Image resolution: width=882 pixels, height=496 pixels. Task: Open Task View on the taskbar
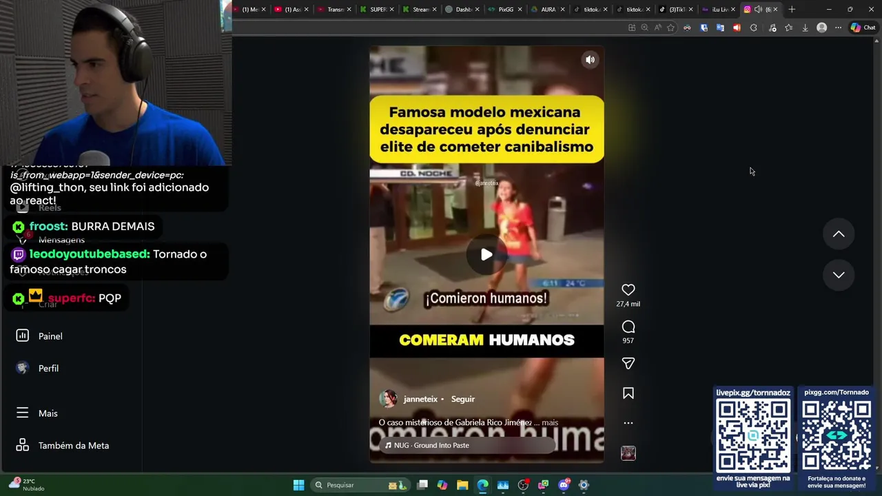[x=422, y=485]
